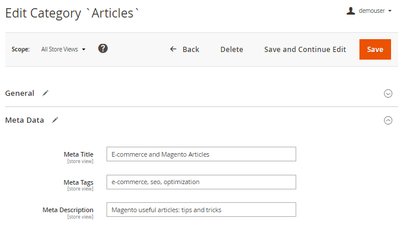The image size is (401, 242).
Task: Hit the orange Save button
Action: pos(375,50)
